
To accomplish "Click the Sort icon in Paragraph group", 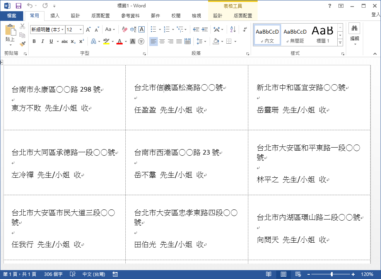I will 232,29.
